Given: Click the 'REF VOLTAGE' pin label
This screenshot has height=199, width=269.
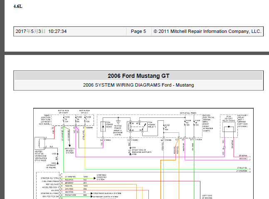Looking at the screenshot, I should pos(52,184).
